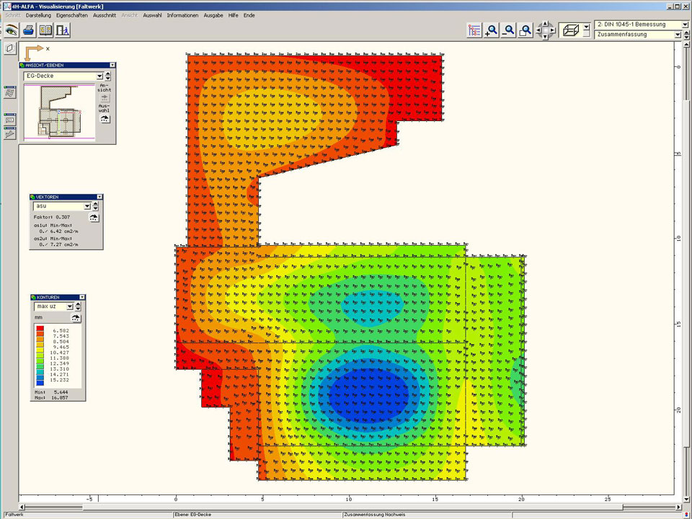692x519 pixels.
Task: Click the zoom in magnifier
Action: tap(492, 30)
